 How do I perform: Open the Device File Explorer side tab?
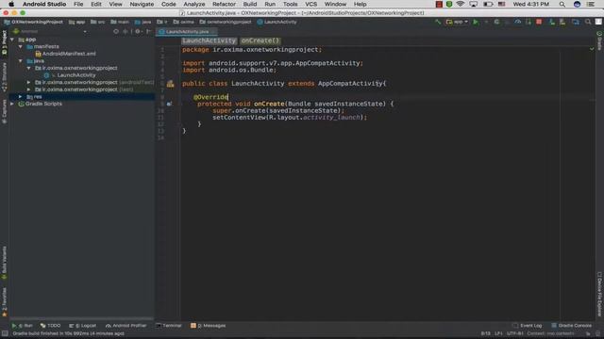(x=599, y=295)
